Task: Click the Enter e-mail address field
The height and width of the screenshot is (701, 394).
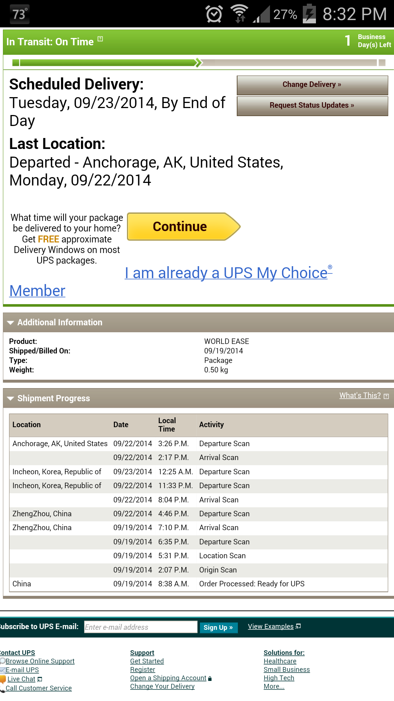Action: tap(140, 627)
